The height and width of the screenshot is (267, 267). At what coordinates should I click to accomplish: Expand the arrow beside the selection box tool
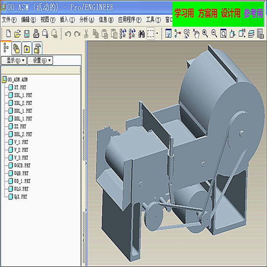click(x=157, y=34)
